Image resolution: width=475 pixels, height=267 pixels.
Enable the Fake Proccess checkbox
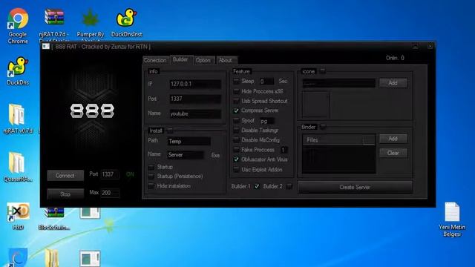tap(236, 150)
